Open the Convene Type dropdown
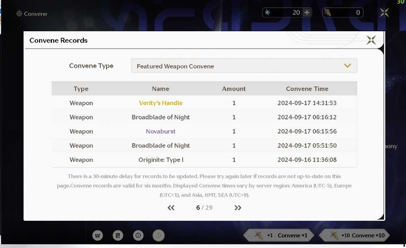This screenshot has width=406, height=248. pyautogui.click(x=244, y=66)
